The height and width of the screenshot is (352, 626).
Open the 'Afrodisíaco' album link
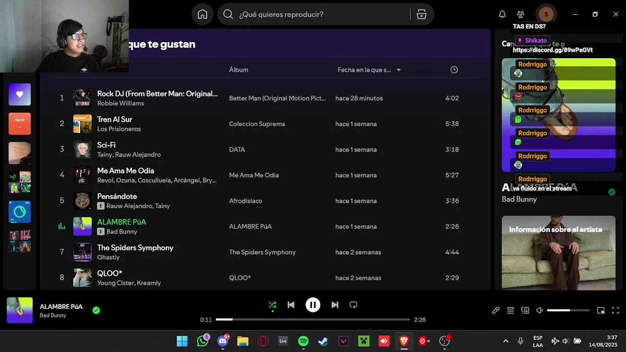click(246, 201)
